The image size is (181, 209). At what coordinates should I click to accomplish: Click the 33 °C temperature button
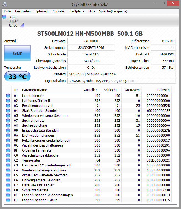pos(17,76)
